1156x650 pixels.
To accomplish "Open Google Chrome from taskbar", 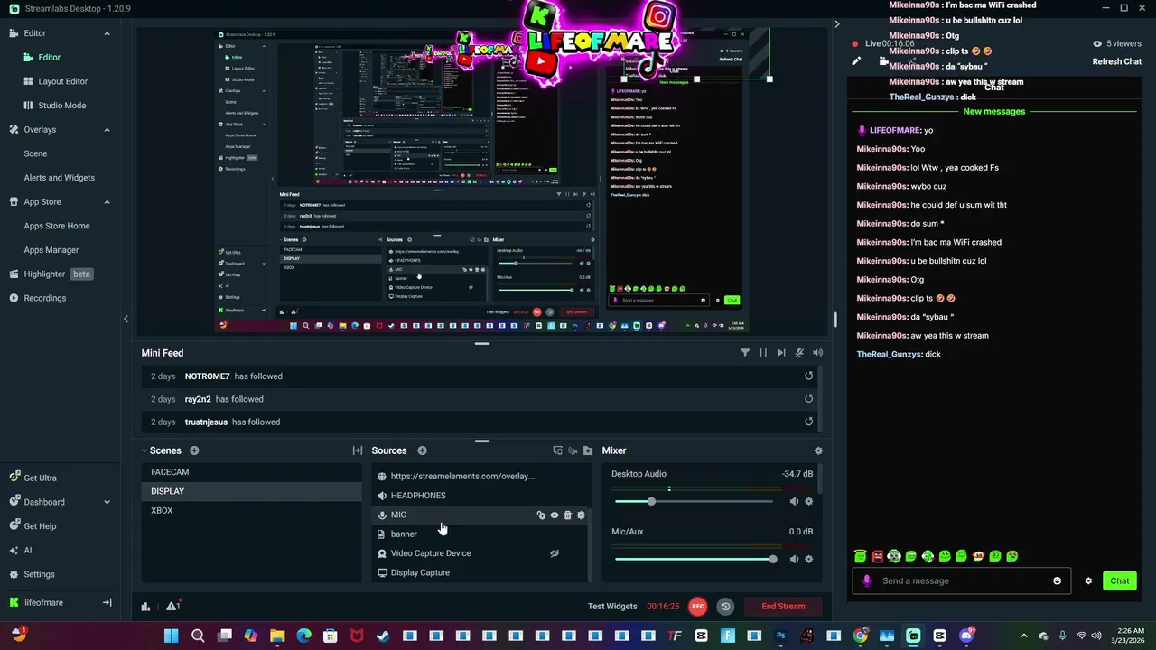I will [x=860, y=636].
